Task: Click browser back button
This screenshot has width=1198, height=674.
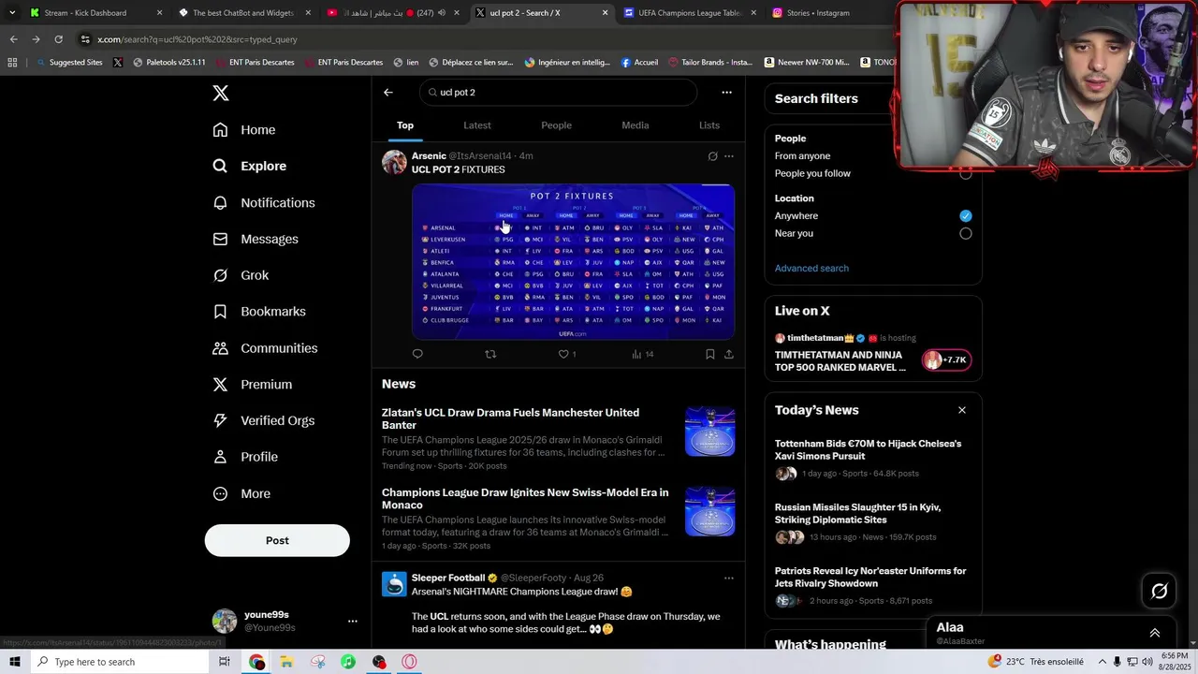Action: click(13, 39)
